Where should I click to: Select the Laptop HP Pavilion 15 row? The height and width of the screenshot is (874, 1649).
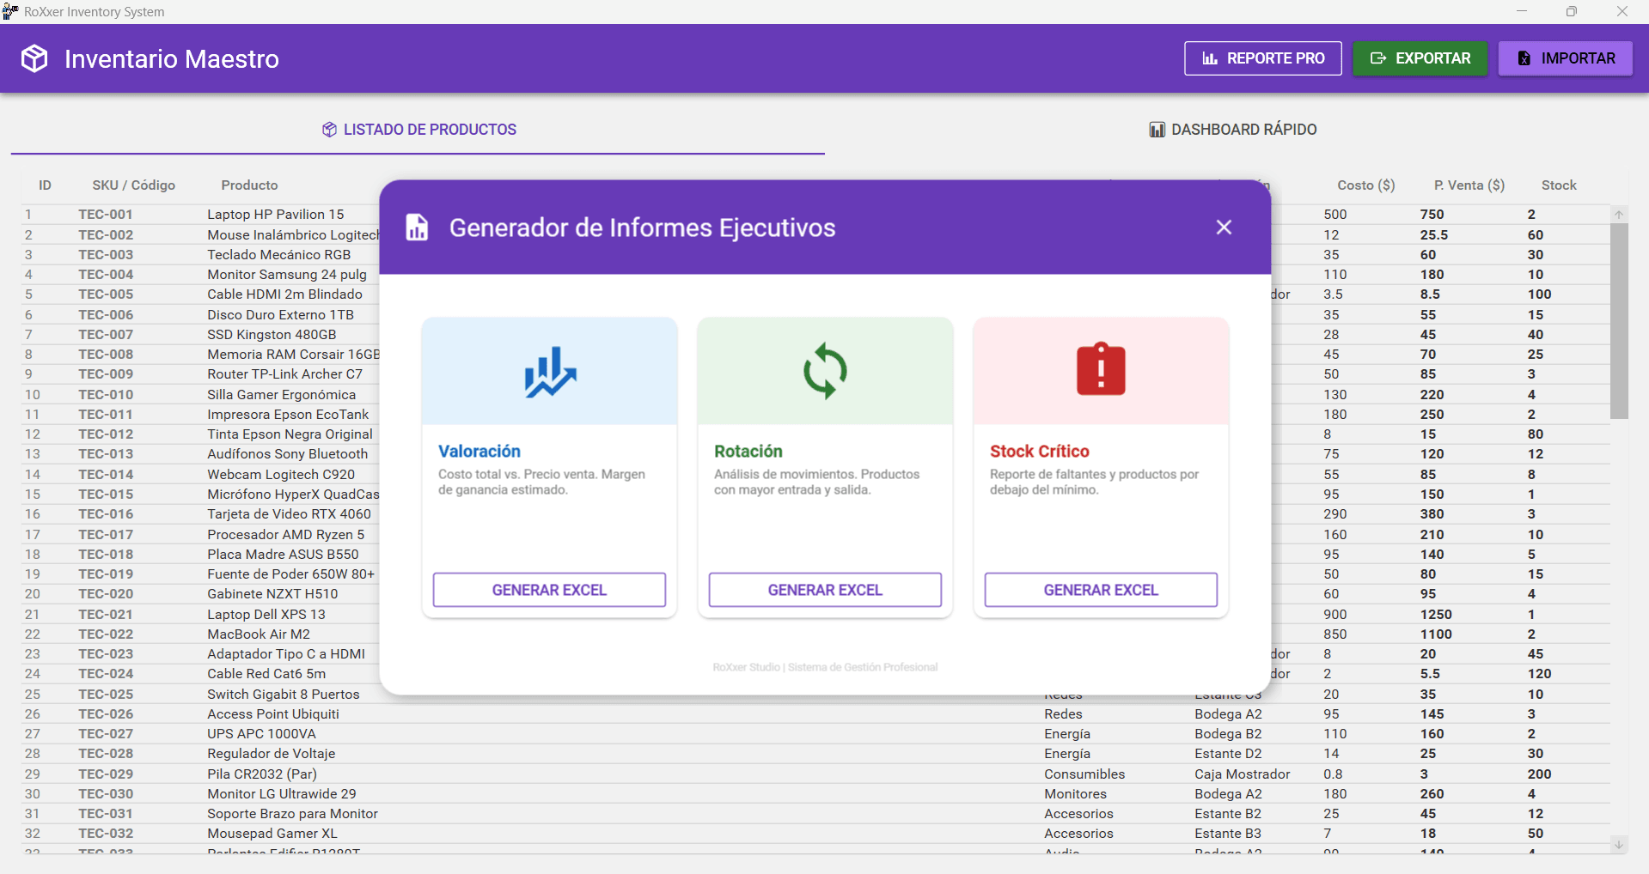tap(815, 215)
